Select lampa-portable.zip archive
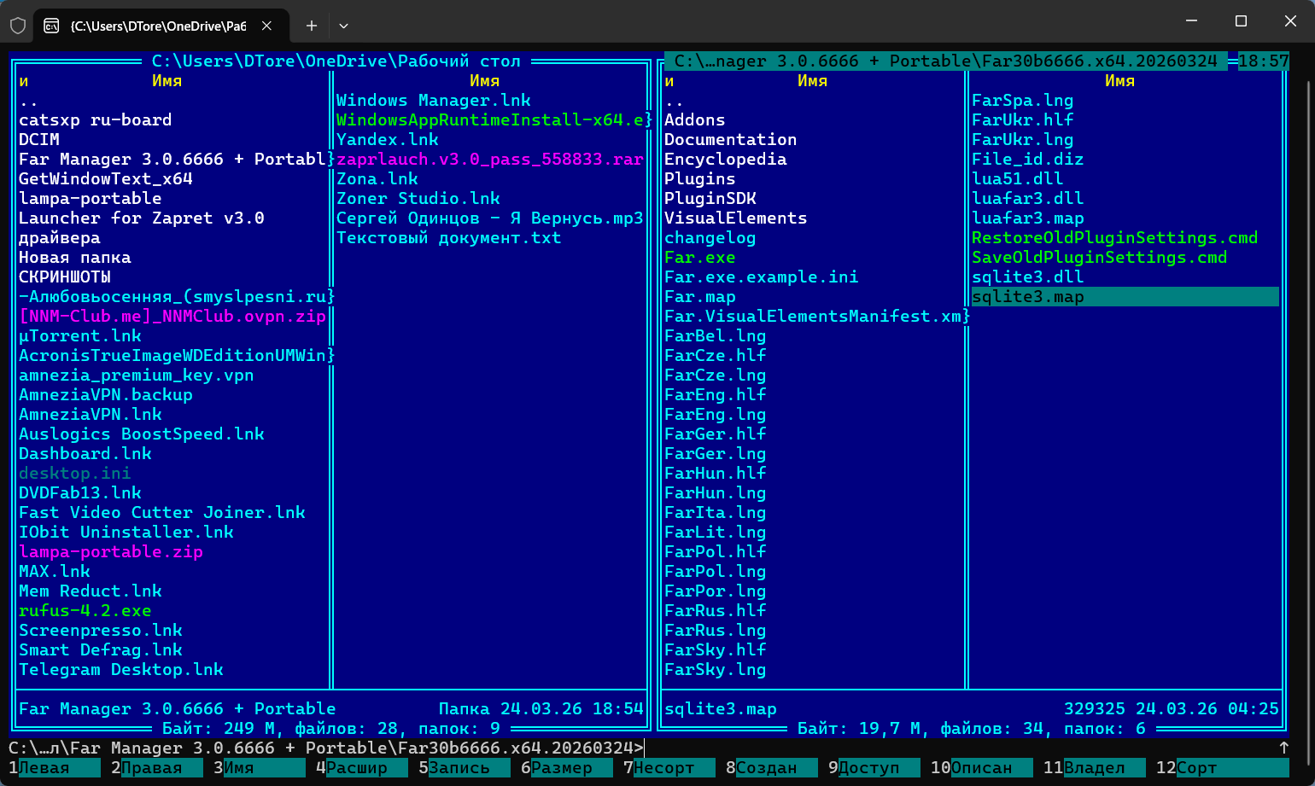The height and width of the screenshot is (786, 1315). point(111,552)
